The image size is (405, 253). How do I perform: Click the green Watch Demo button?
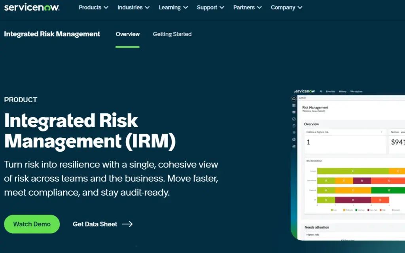[32, 224]
